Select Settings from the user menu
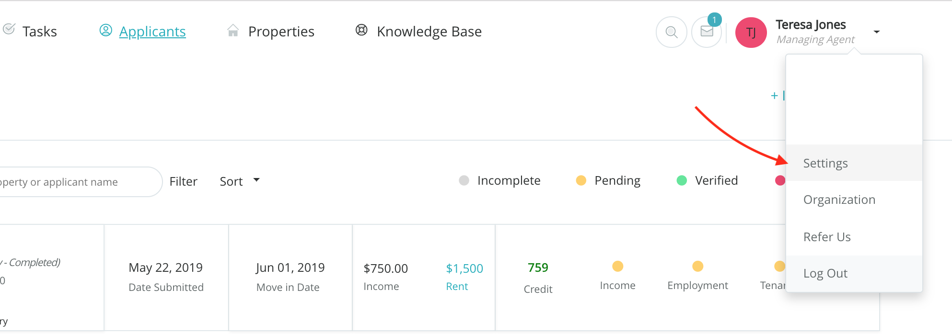This screenshot has width=952, height=334. (x=825, y=163)
